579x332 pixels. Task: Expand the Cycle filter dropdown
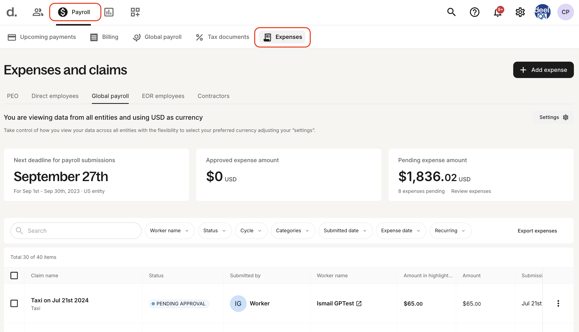pyautogui.click(x=251, y=231)
